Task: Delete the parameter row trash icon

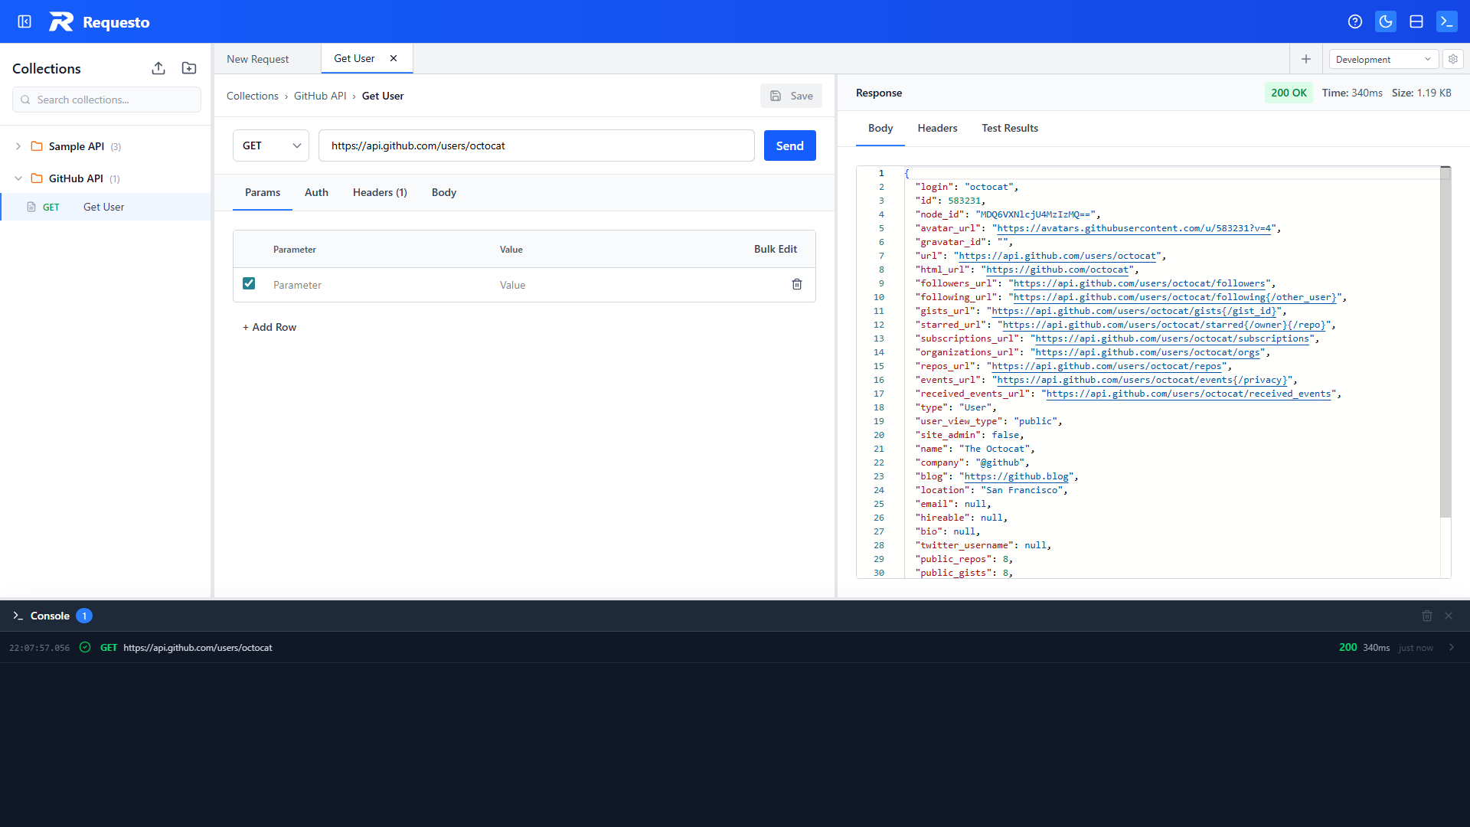Action: coord(797,284)
